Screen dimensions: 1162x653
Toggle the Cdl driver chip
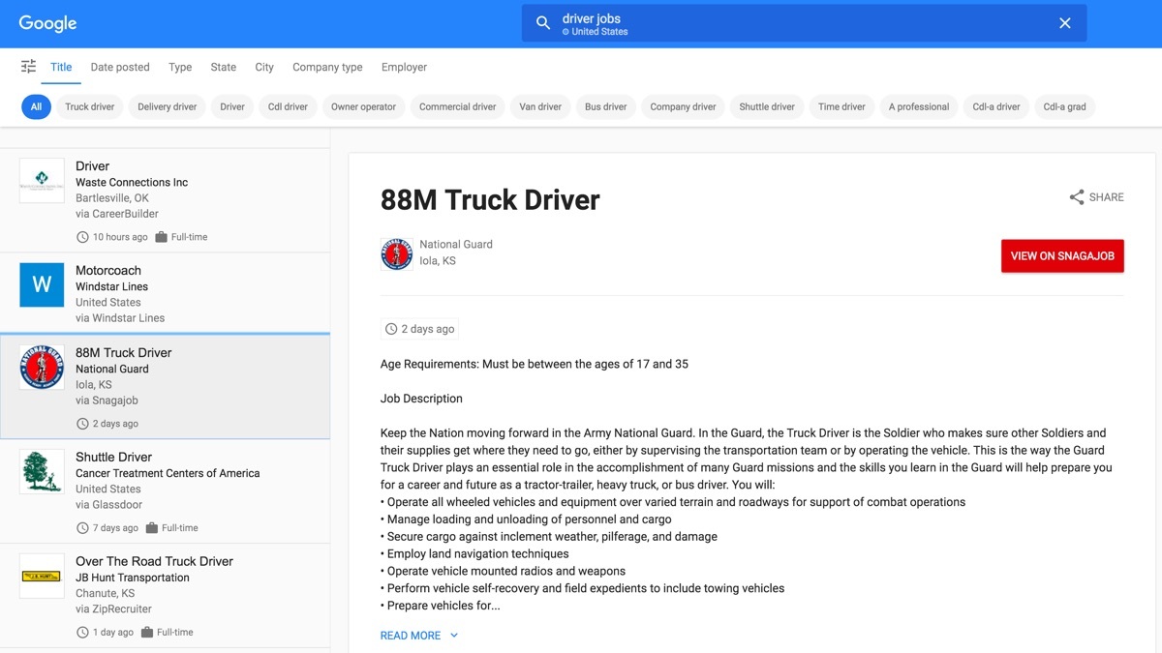click(x=288, y=106)
